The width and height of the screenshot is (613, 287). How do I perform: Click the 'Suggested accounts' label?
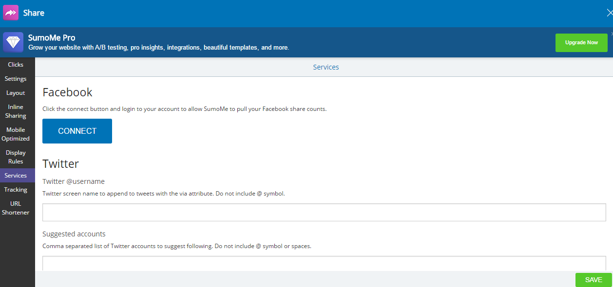coord(74,234)
